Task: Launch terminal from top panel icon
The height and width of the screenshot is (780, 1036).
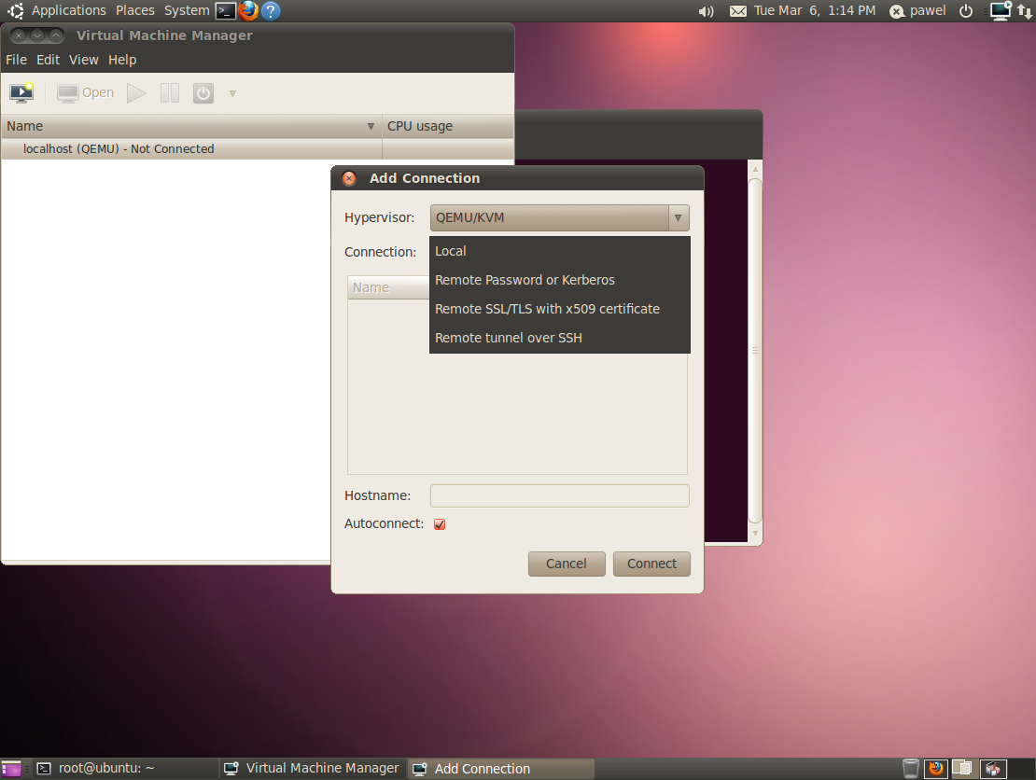Action: (226, 10)
